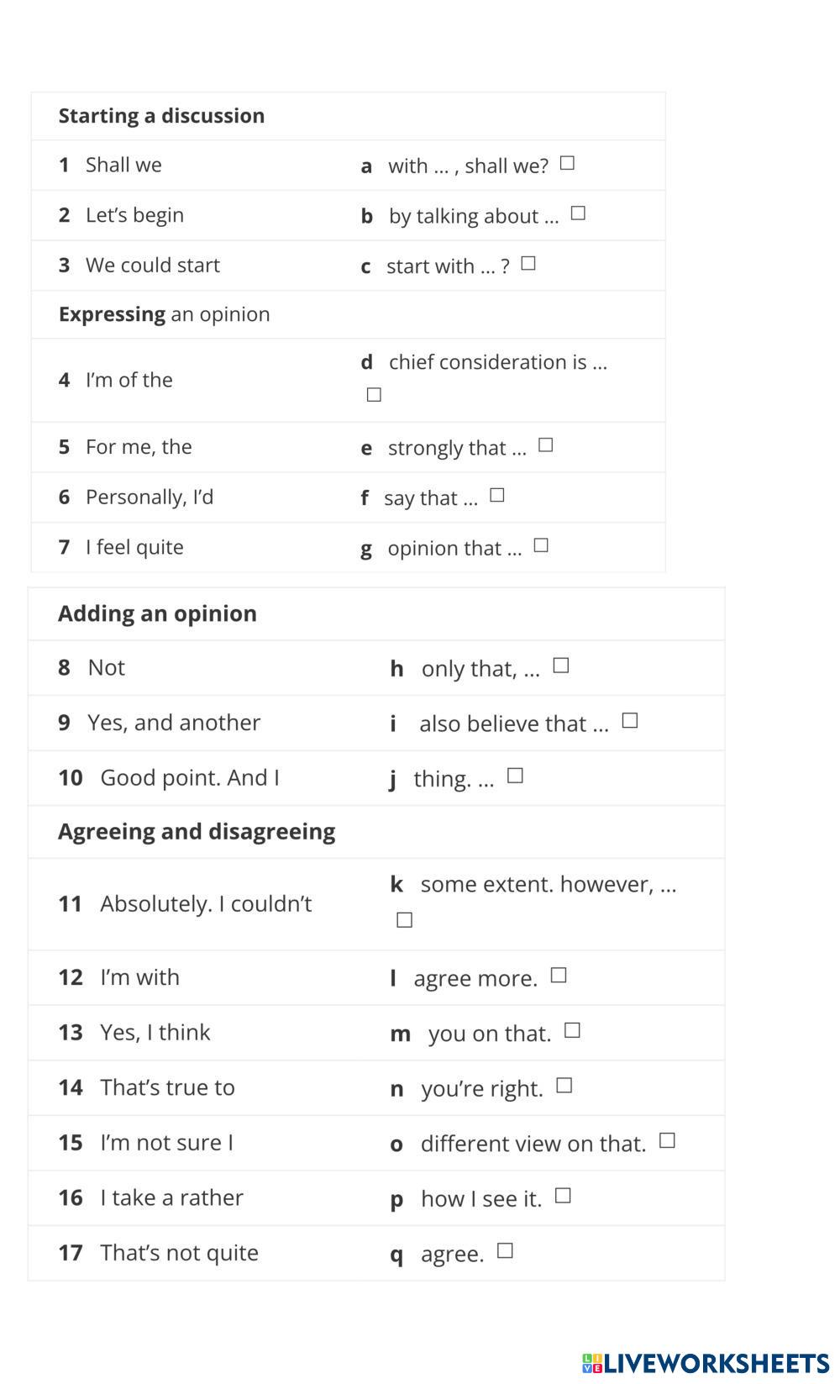The height and width of the screenshot is (1384, 840).
Task: Tick the box beside 'how I see it.'
Action: (563, 1195)
